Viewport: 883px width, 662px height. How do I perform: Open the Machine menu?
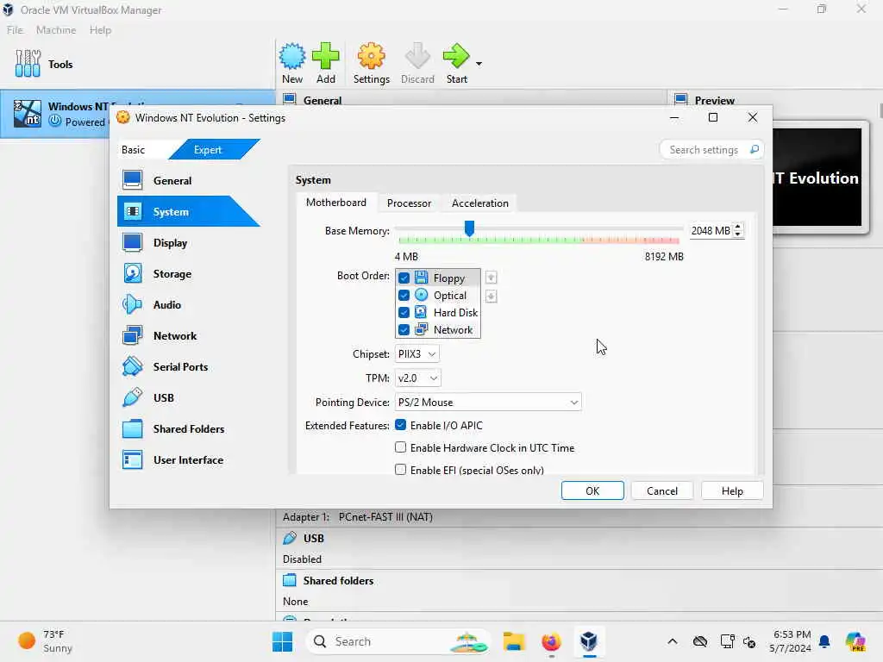tap(56, 30)
